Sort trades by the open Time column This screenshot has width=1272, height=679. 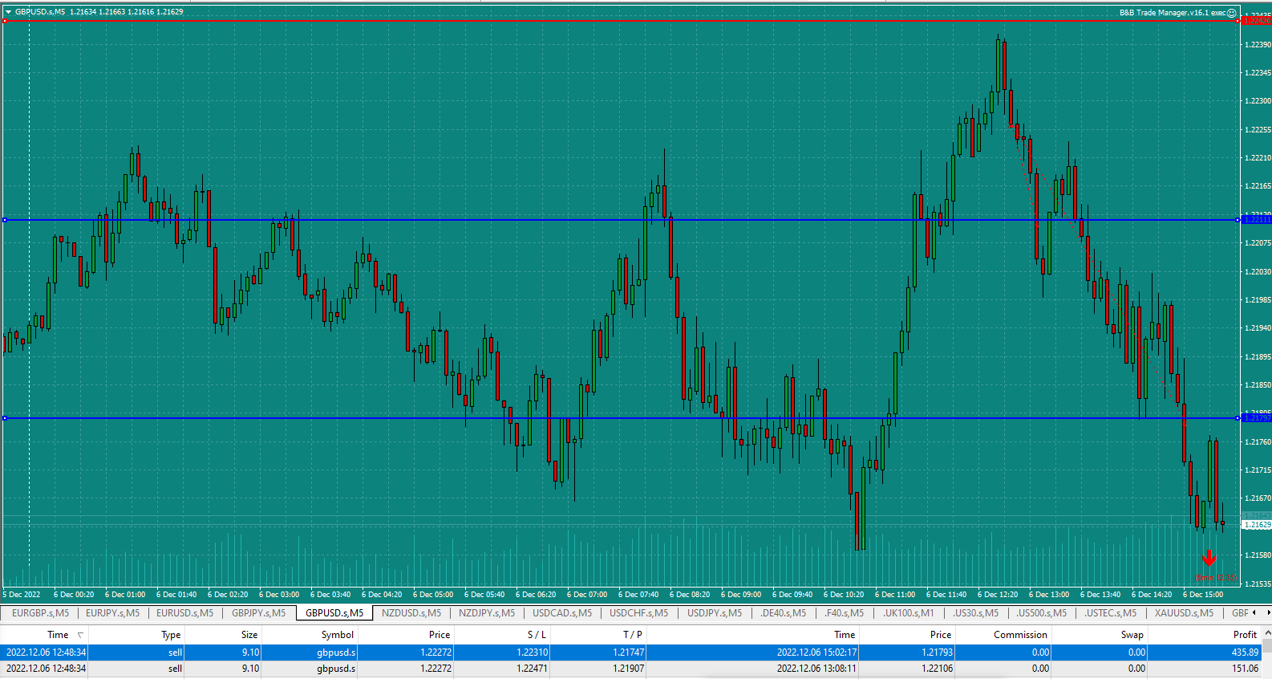tap(58, 635)
